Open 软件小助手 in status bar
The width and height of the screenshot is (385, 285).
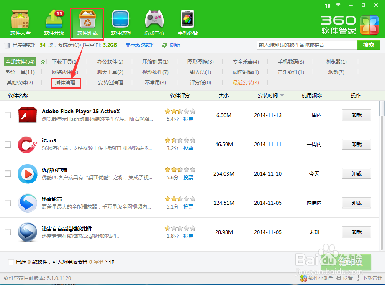(317, 278)
